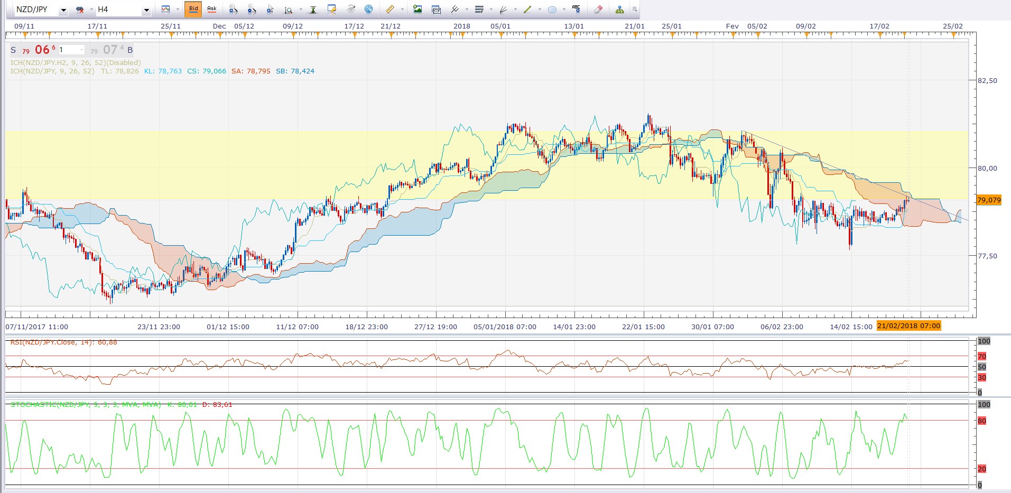1011x493 pixels.
Task: Click the disabled ICH NZD/JPY.H2 indicator label
Action: 76,62
